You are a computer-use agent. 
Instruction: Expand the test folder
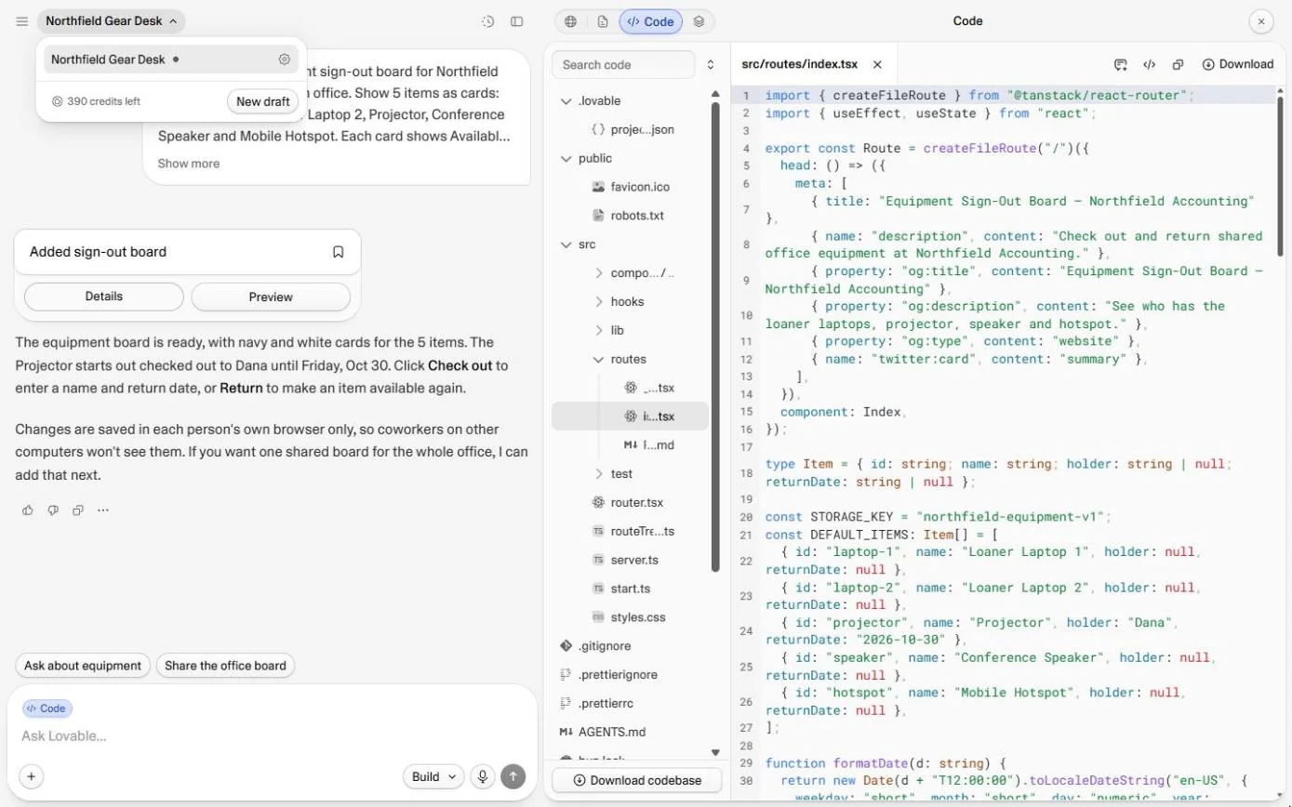click(x=599, y=474)
